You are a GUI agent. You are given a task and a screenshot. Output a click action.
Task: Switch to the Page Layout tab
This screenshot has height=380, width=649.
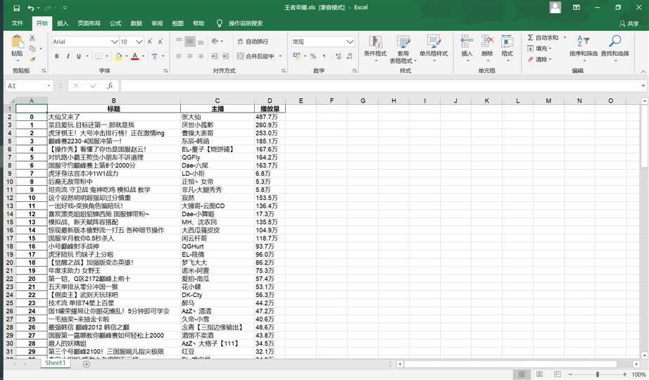(x=89, y=23)
